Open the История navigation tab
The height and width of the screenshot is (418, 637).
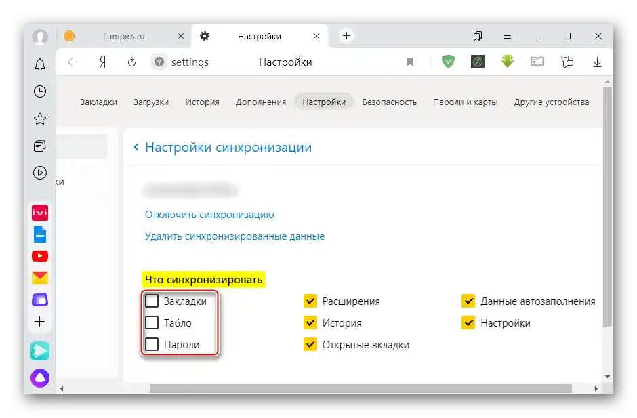(203, 102)
